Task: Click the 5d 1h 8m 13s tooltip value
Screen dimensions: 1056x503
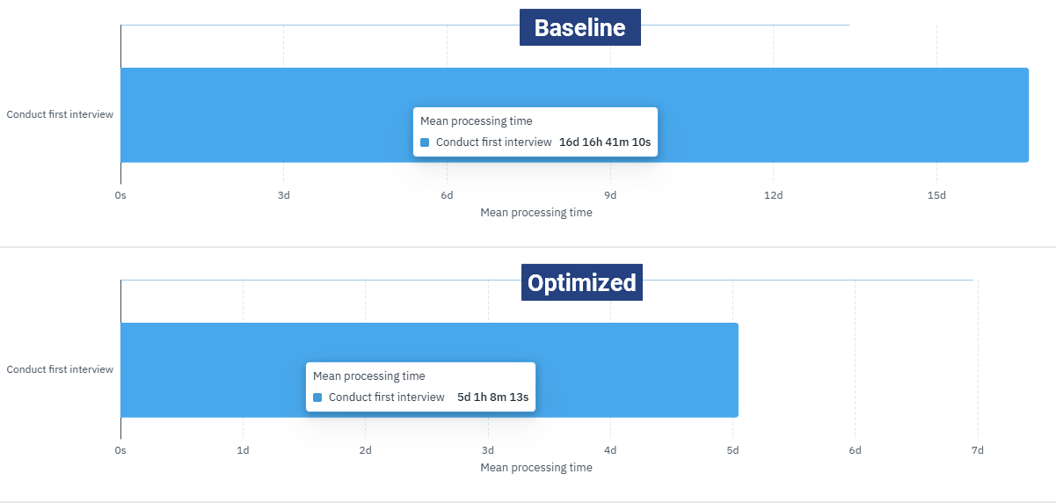Action: pos(492,397)
